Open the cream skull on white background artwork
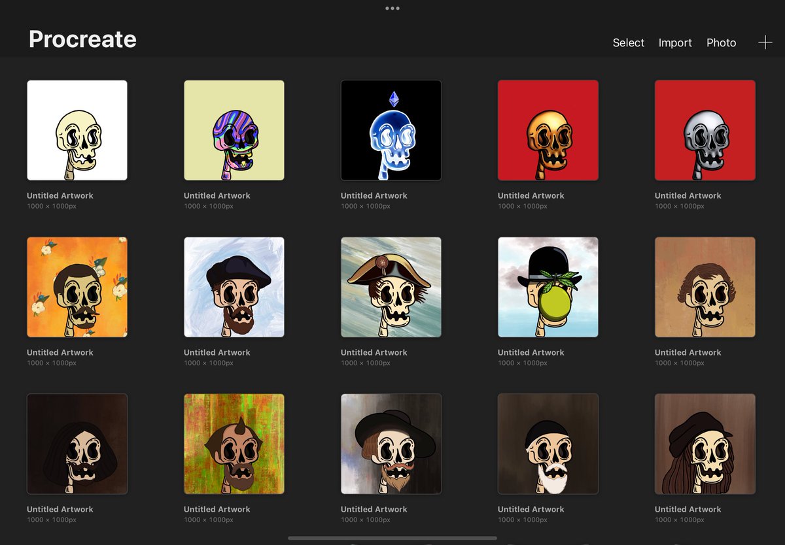This screenshot has height=545, width=785. [x=77, y=130]
